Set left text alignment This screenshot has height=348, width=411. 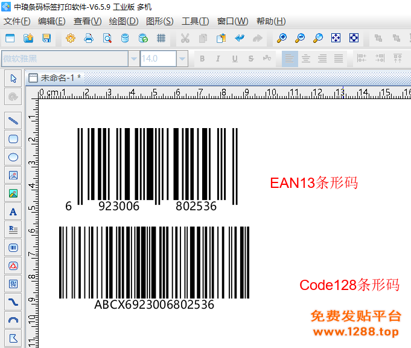(x=290, y=59)
